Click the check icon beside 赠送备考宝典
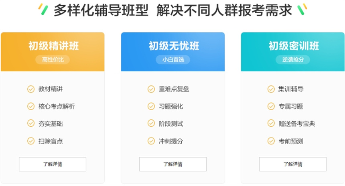Viewport: 345px width, 186px height. 271,123
